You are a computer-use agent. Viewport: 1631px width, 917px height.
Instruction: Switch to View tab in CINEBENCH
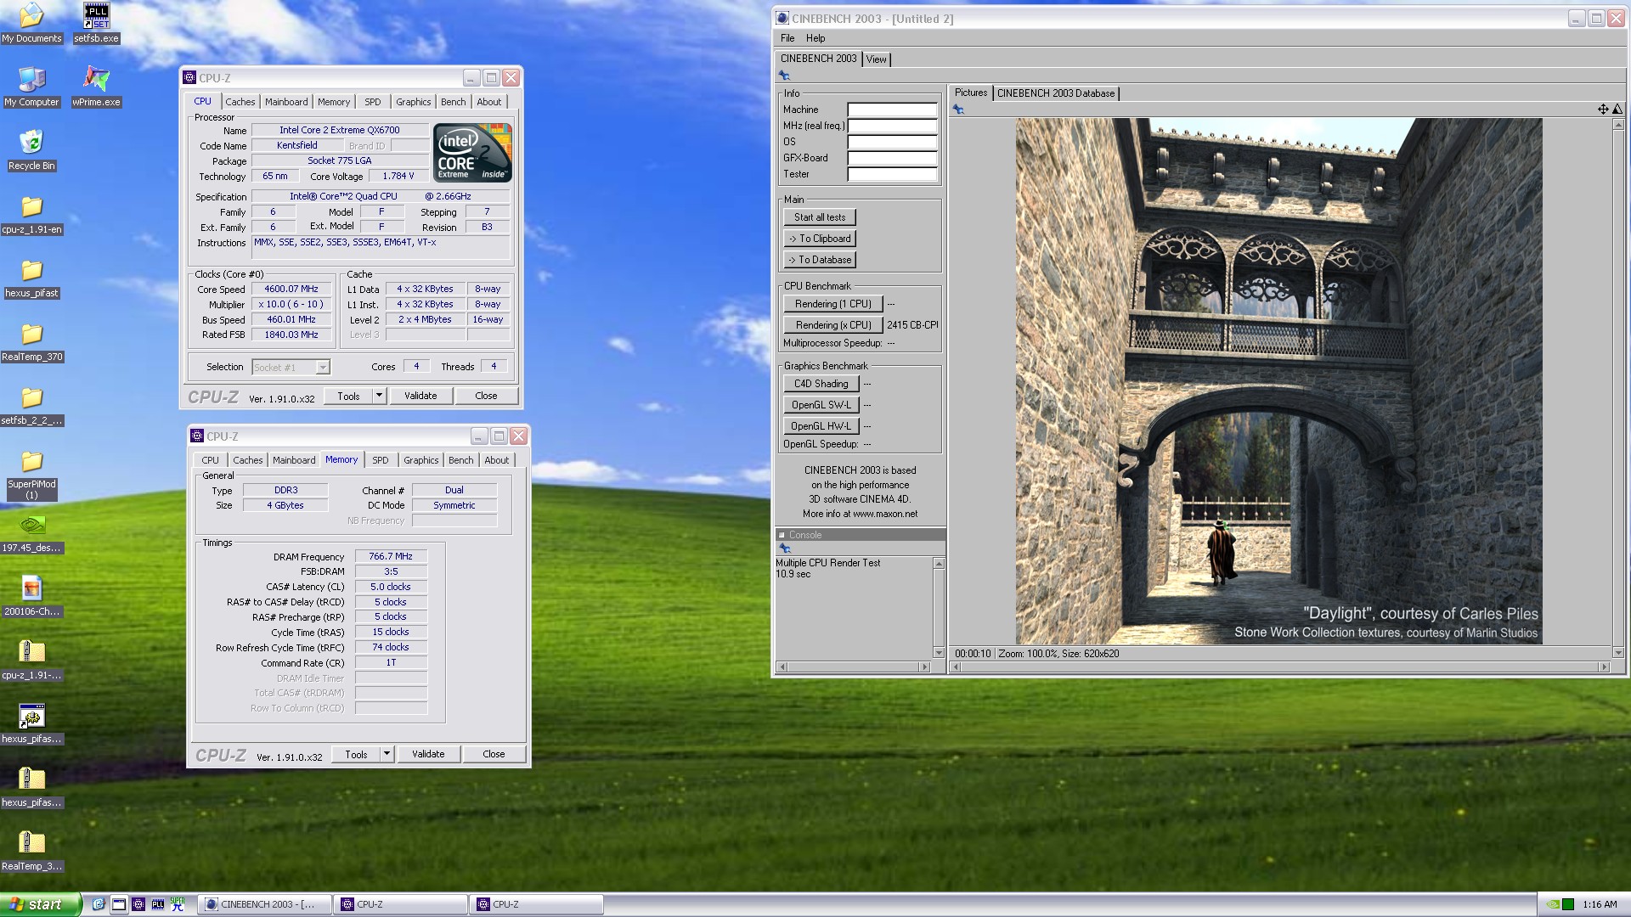click(x=876, y=59)
